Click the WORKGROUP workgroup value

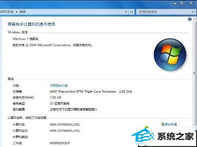pos(60,143)
